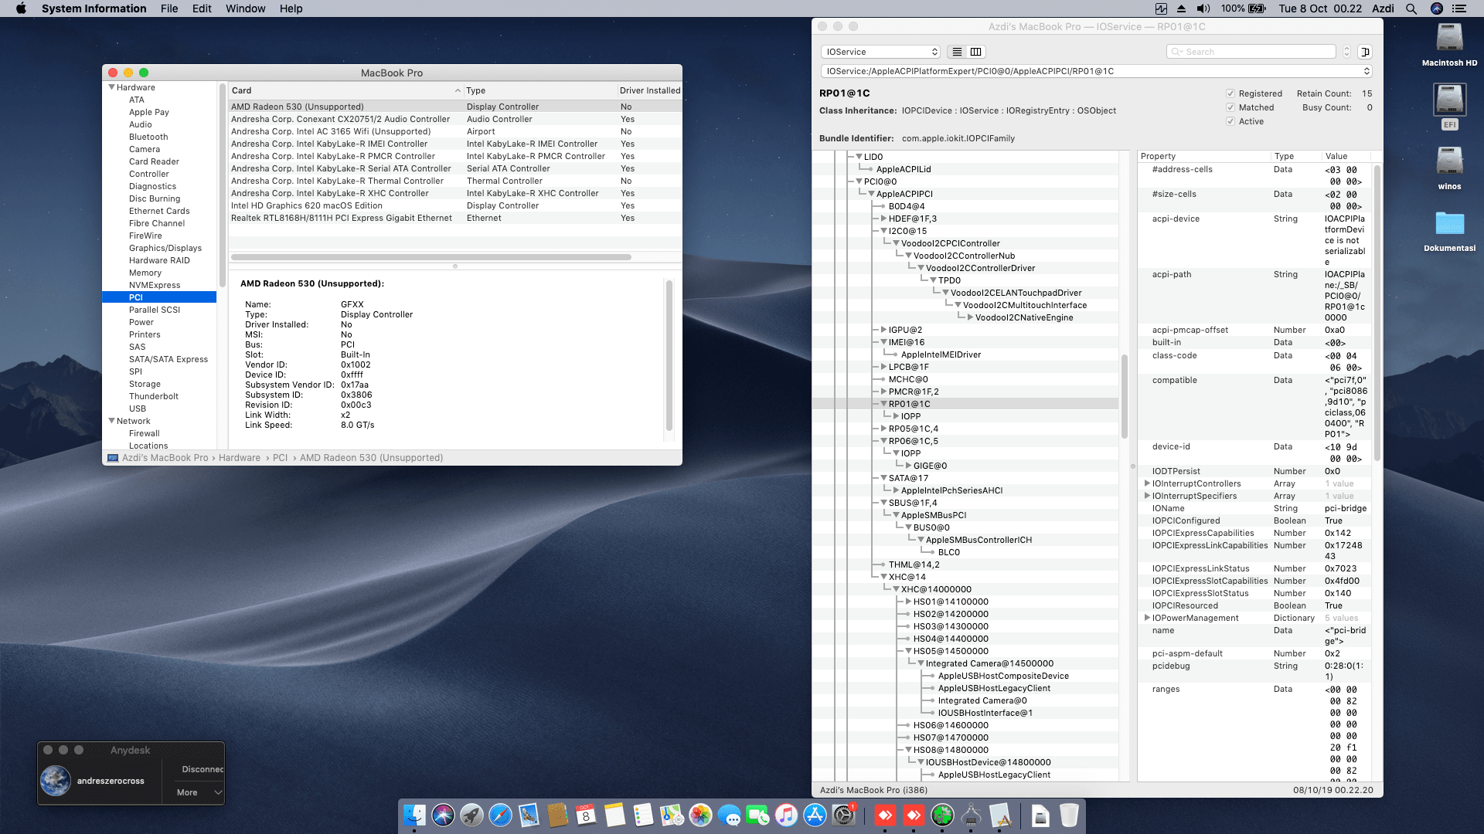The height and width of the screenshot is (834, 1484).
Task: Launch Safari from the Dock
Action: point(500,816)
